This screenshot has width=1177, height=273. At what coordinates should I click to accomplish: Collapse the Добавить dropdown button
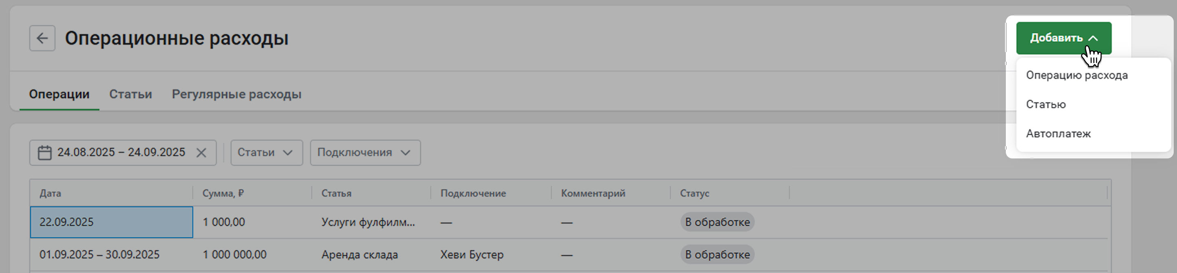(1063, 38)
